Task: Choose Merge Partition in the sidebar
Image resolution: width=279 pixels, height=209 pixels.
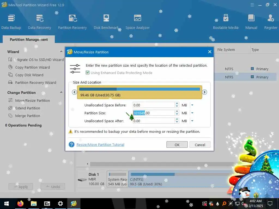Action: (x=24, y=116)
